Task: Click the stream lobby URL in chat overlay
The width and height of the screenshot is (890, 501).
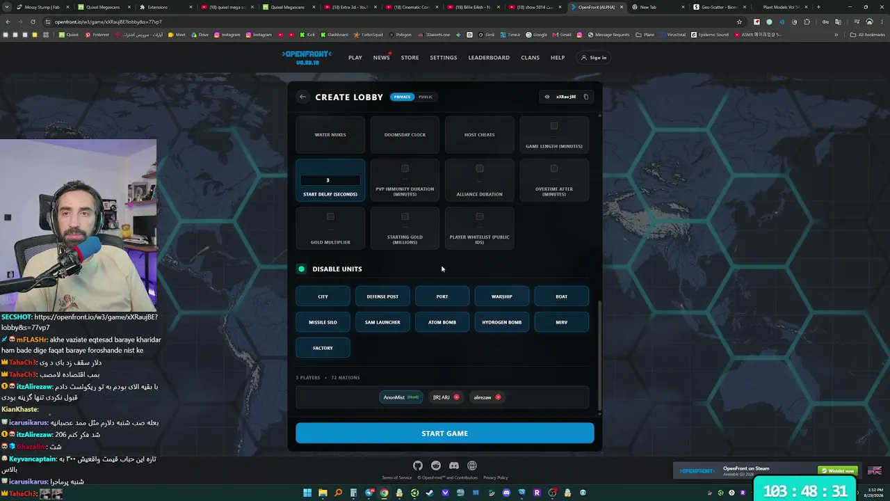Action: pos(79,322)
